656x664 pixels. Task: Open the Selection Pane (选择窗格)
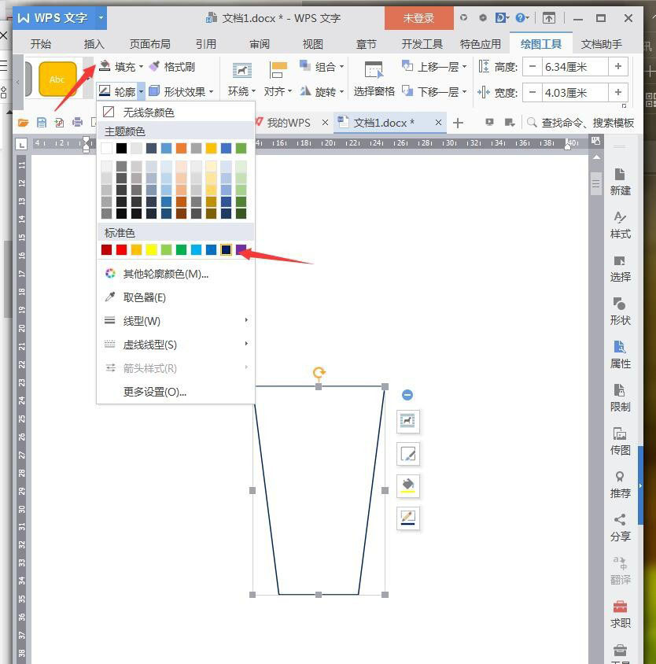[374, 79]
